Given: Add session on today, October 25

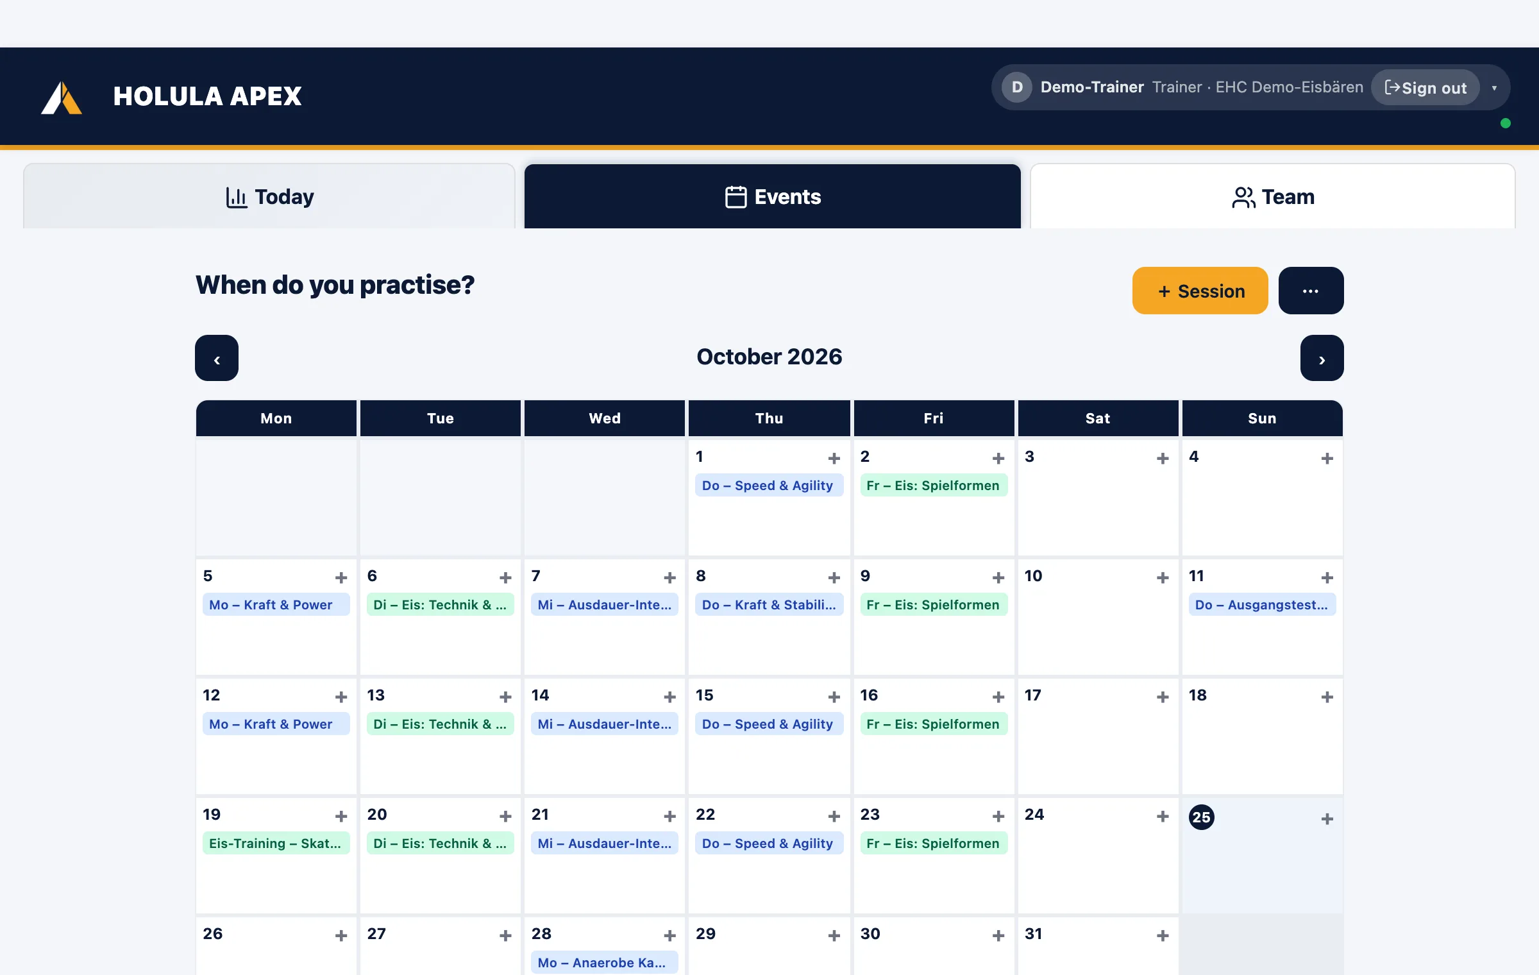Looking at the screenshot, I should [1327, 818].
